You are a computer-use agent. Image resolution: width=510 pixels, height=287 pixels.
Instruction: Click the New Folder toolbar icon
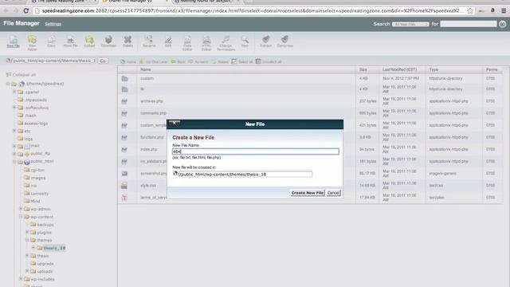pos(32,42)
